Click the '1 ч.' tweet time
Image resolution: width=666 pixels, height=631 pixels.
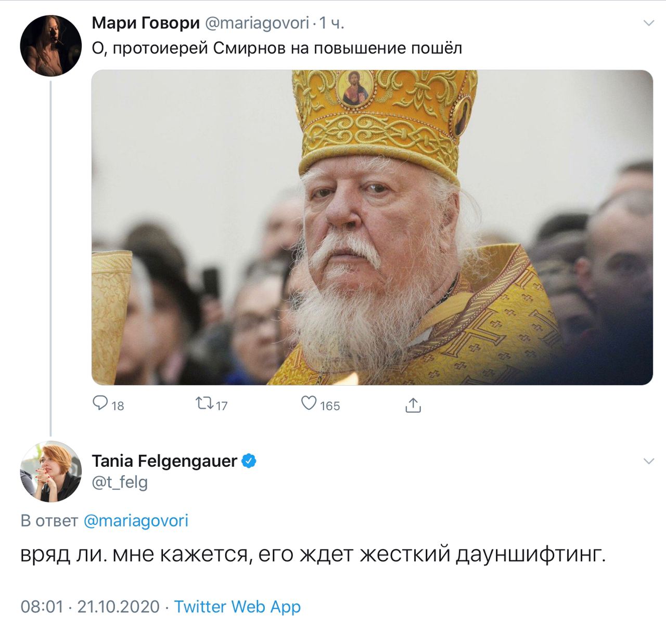click(331, 23)
